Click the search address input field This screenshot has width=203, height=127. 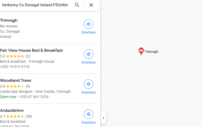click(35, 5)
